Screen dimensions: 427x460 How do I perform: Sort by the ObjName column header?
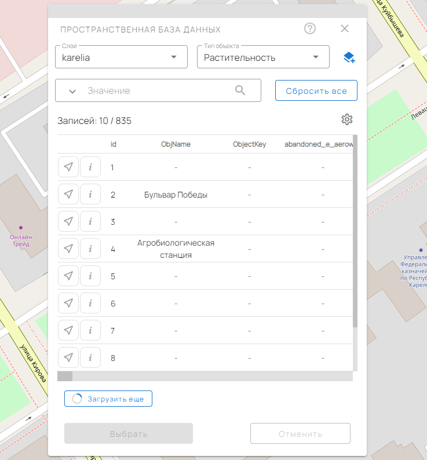point(176,144)
